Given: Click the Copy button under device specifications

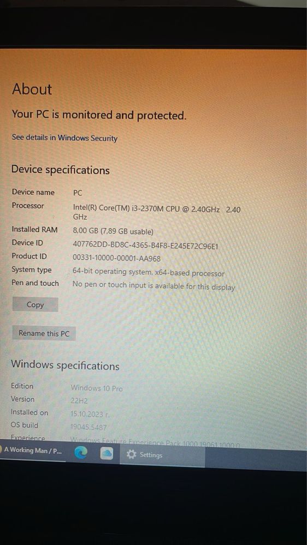Looking at the screenshot, I should point(35,304).
